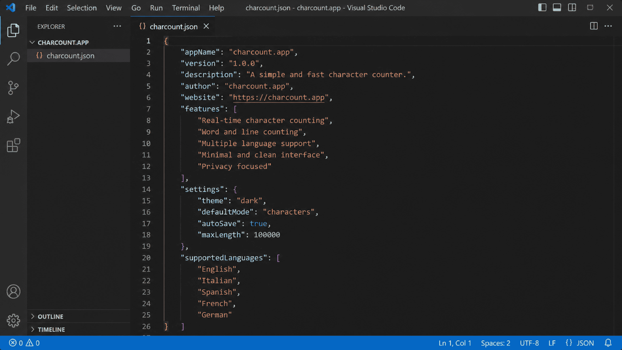The width and height of the screenshot is (622, 350).
Task: Close the charcount.json tab
Action: coord(206,26)
